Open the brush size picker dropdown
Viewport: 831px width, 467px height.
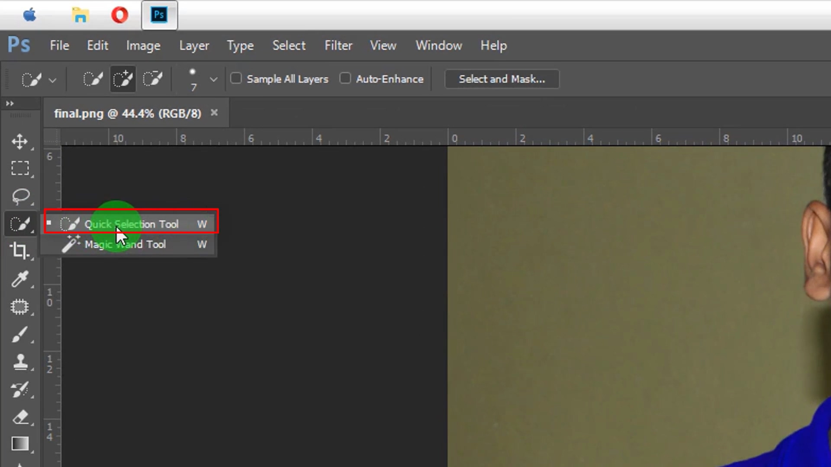click(213, 80)
